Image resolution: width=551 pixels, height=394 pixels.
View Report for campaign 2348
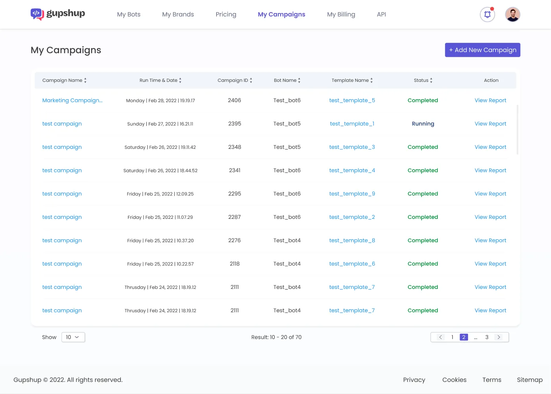click(x=490, y=147)
